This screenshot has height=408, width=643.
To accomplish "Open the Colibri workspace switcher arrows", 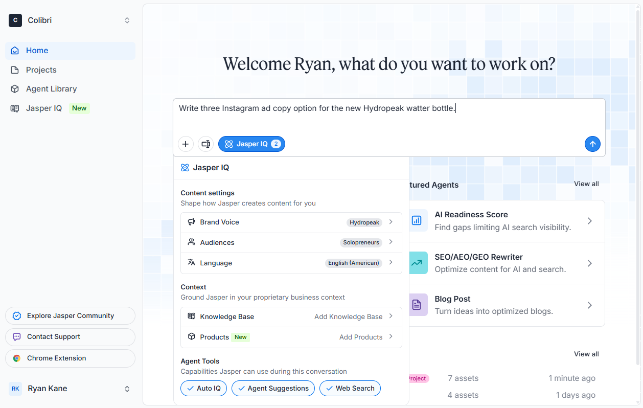I will pos(127,20).
